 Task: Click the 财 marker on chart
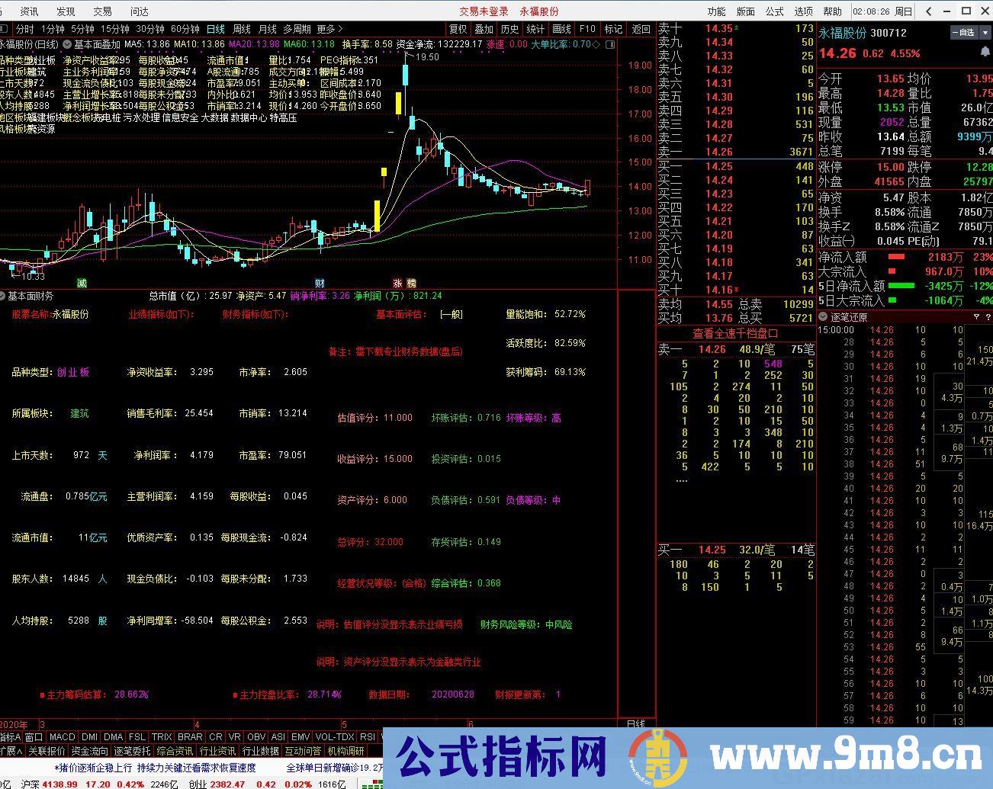[x=320, y=283]
